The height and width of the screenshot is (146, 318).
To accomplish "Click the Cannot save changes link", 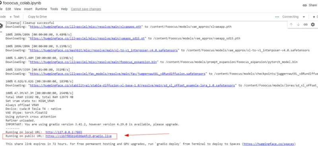I will click(x=86, y=9).
